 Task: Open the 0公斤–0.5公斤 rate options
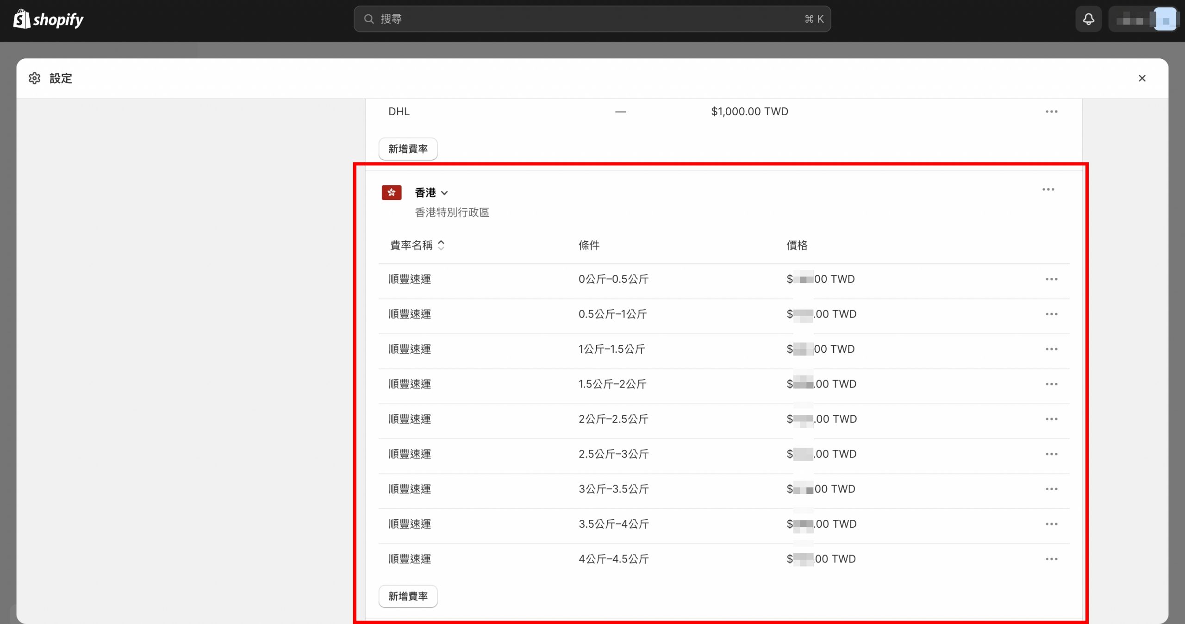click(1051, 279)
